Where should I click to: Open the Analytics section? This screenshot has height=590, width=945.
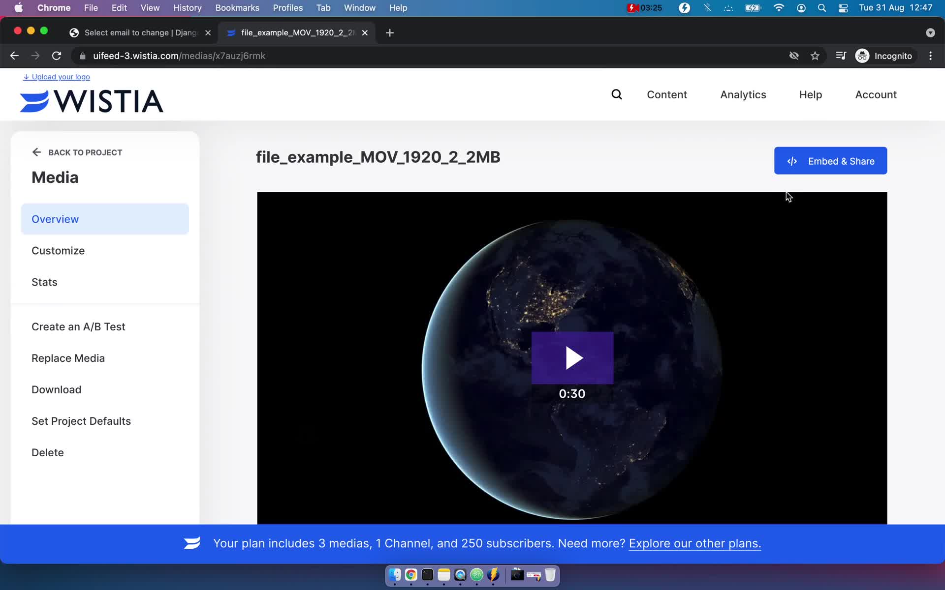pyautogui.click(x=743, y=94)
